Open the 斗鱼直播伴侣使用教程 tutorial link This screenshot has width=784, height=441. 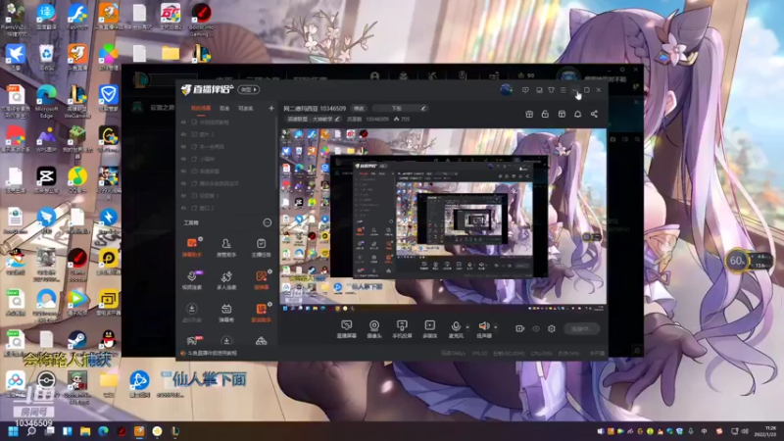pyautogui.click(x=213, y=353)
